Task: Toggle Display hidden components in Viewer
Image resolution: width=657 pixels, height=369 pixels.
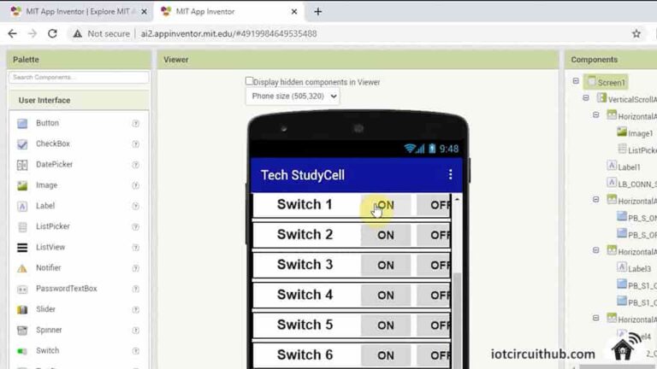Action: coord(249,81)
